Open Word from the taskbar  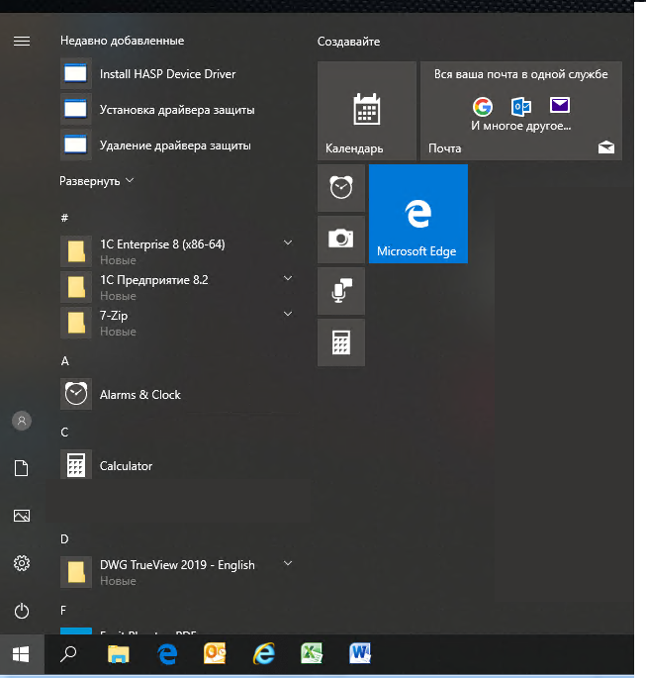(360, 654)
